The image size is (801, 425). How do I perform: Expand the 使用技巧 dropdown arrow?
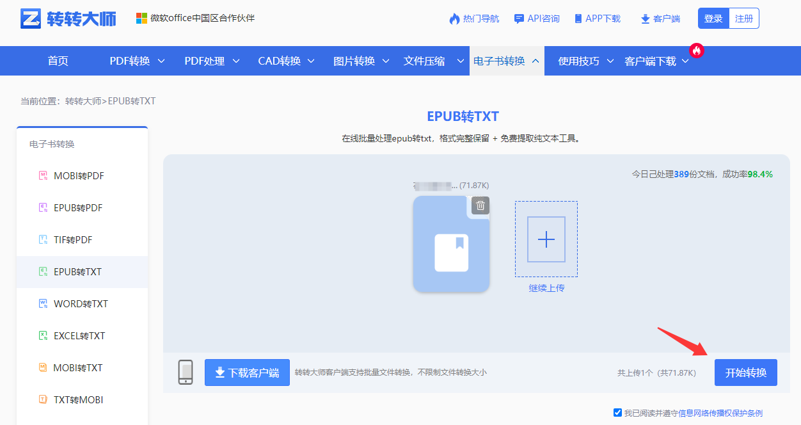610,61
